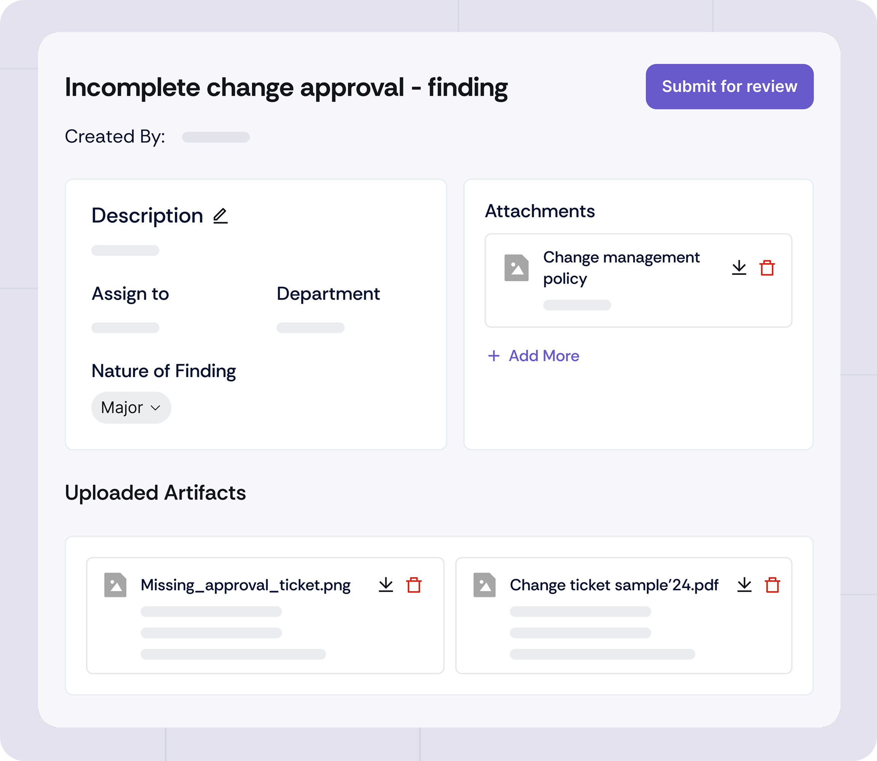This screenshot has height=761, width=877.
Task: Click the Missing_approval_ticket.png file thumbnail icon
Action: 115,585
